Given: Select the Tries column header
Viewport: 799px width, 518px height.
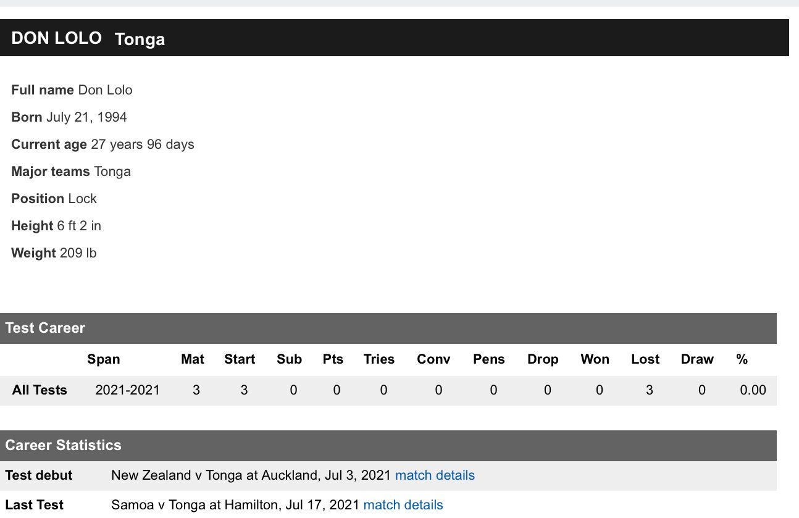Looking at the screenshot, I should pos(379,359).
